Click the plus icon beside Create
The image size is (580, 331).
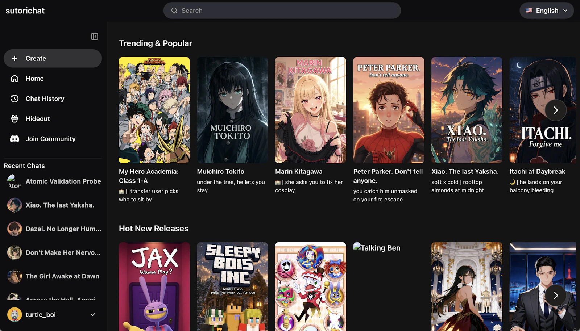pyautogui.click(x=14, y=59)
